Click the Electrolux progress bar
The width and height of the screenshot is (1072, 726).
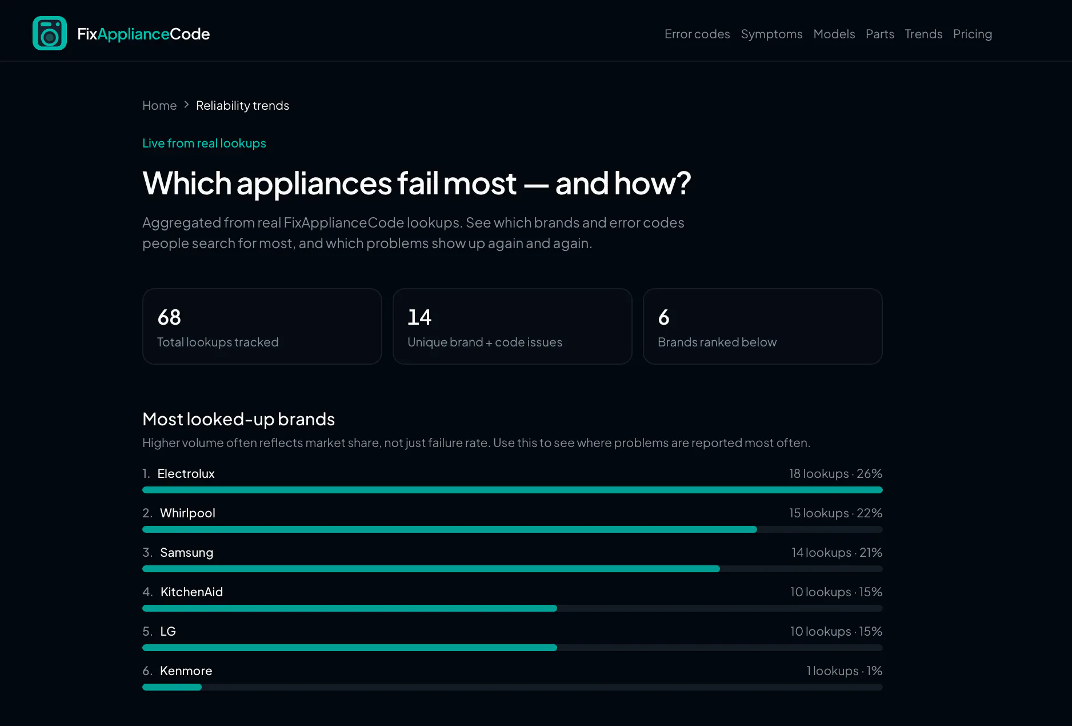tap(513, 490)
